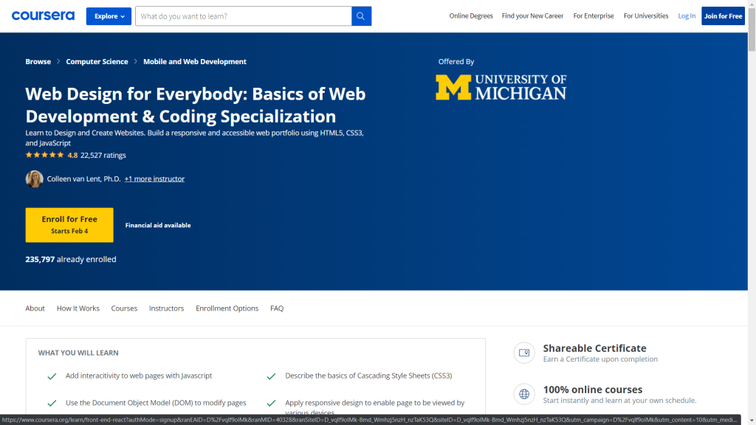Click the search magnifier icon
Screen dimensions: 756x425
(361, 15)
